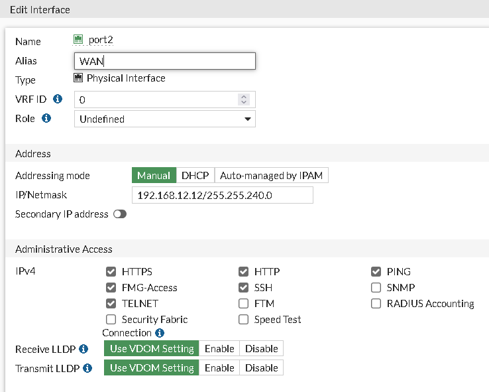This screenshot has width=489, height=392.
Task: Click the Receive LLDP info icon
Action: [x=83, y=349]
